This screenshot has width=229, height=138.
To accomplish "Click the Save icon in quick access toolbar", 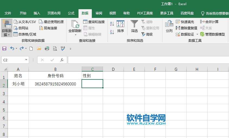I will pyautogui.click(x=4, y=49).
